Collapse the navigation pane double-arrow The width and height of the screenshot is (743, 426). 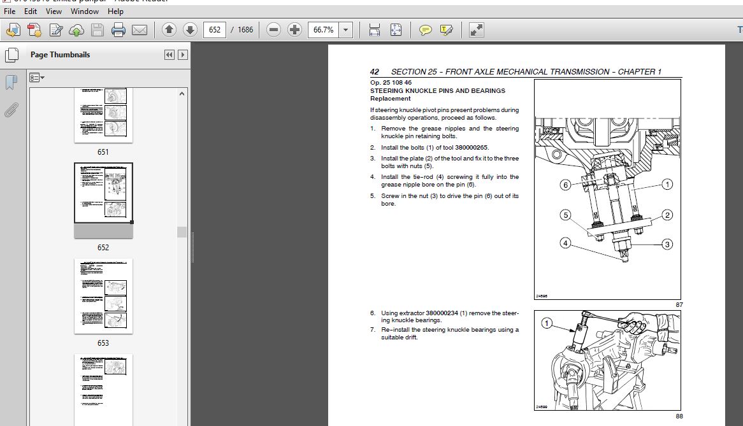169,55
